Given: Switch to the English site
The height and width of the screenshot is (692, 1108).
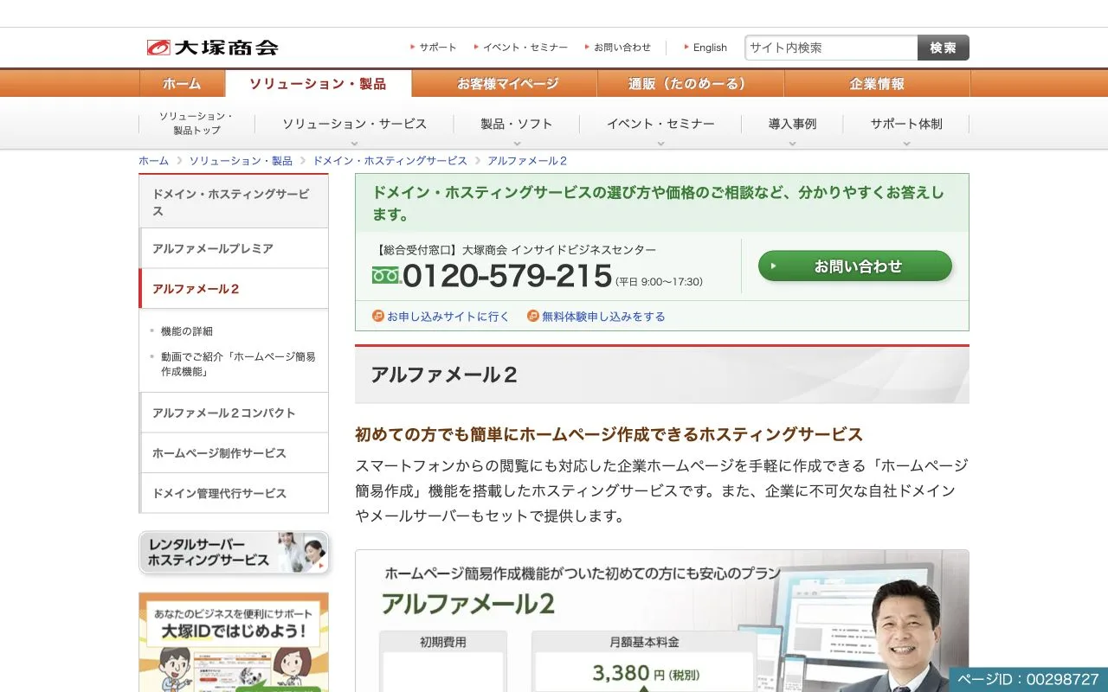Looking at the screenshot, I should click(x=710, y=48).
